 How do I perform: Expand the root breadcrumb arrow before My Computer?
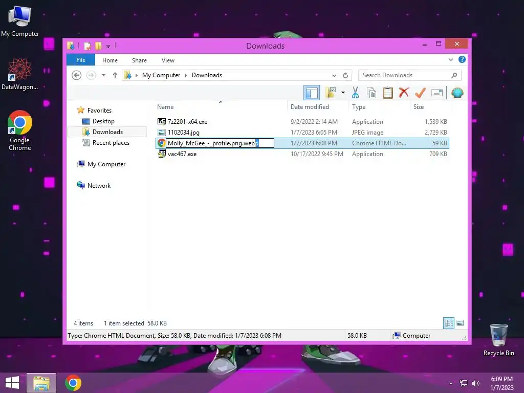tap(136, 75)
